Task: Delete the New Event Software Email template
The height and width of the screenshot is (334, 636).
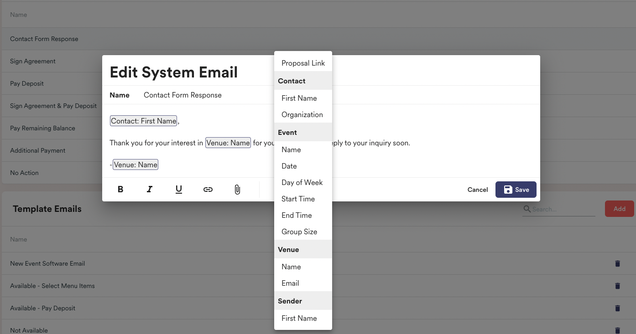Action: [x=617, y=263]
